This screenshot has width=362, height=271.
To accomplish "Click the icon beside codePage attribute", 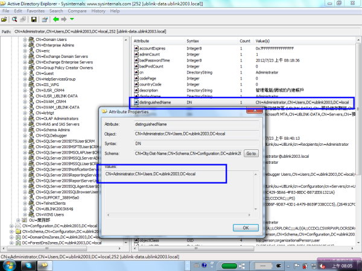I will 136,78.
